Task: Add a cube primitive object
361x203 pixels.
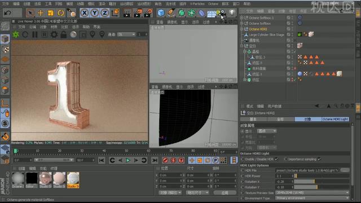Action: point(161,13)
